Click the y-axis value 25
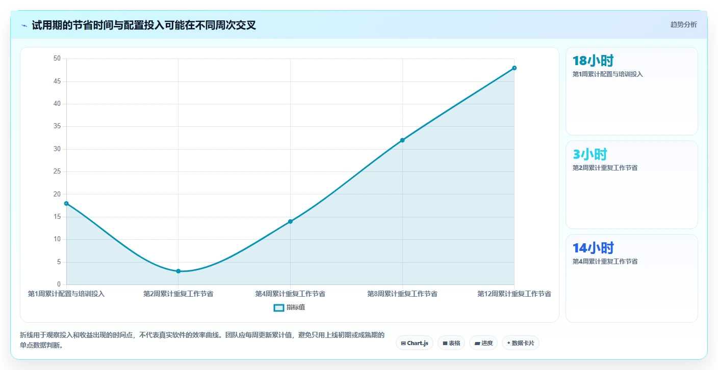The width and height of the screenshot is (718, 370). coord(57,172)
